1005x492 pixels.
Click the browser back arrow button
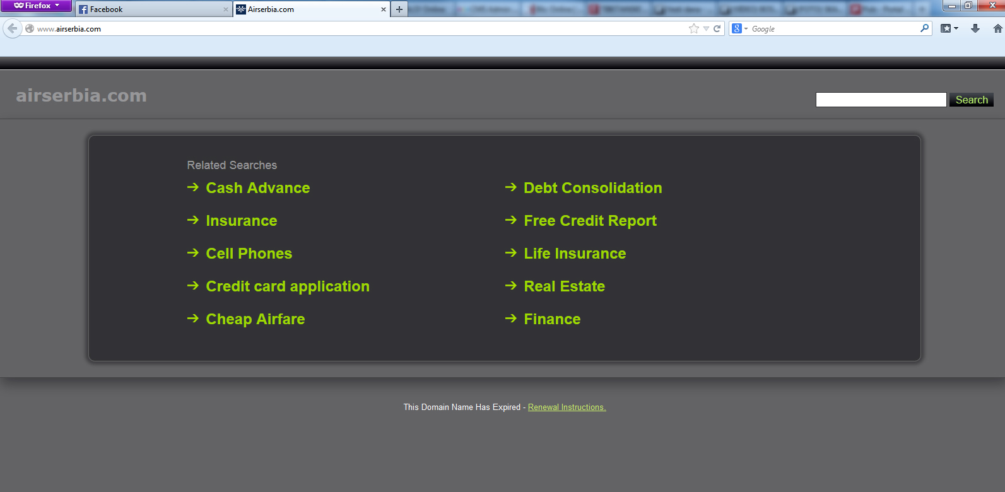(x=12, y=28)
